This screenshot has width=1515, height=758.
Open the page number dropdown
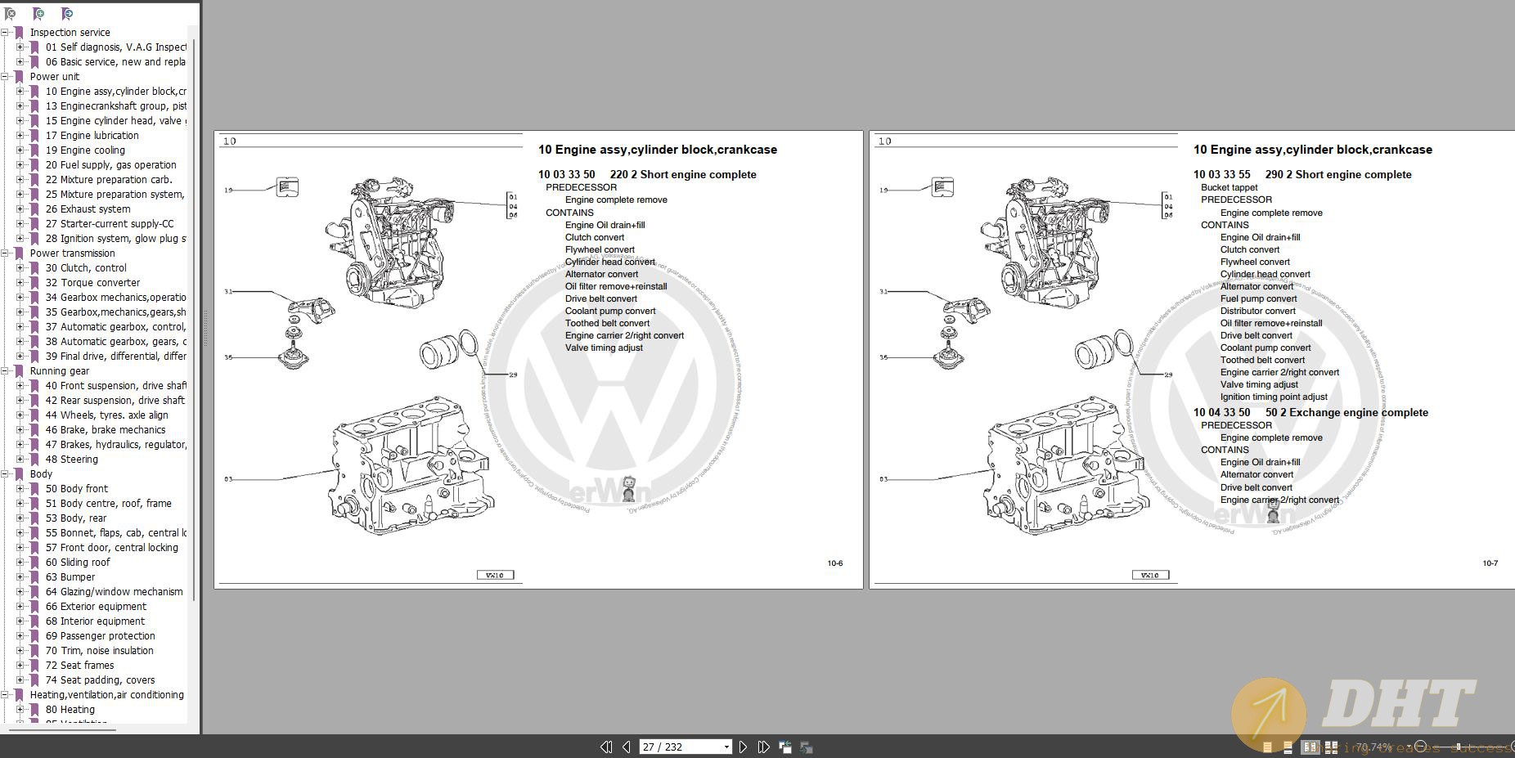pos(726,747)
